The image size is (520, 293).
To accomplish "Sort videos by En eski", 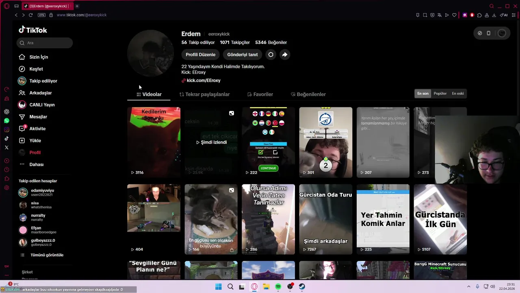I will coord(458,94).
